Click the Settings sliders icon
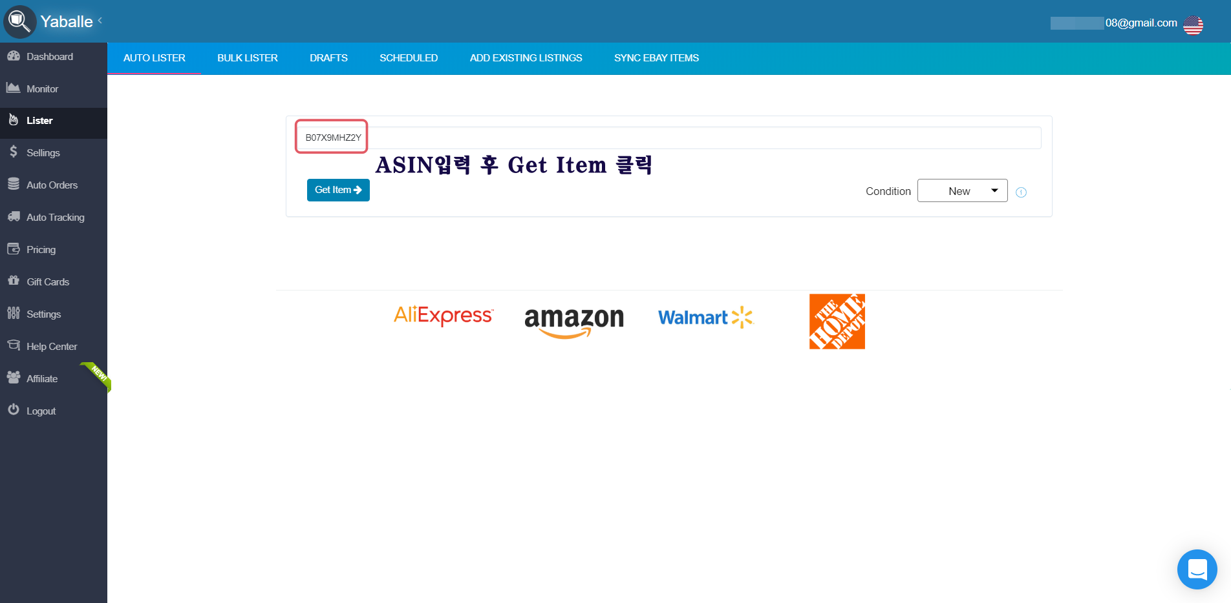The image size is (1231, 603). [x=14, y=313]
